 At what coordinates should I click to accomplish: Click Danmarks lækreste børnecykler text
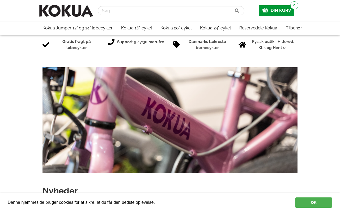207,45
